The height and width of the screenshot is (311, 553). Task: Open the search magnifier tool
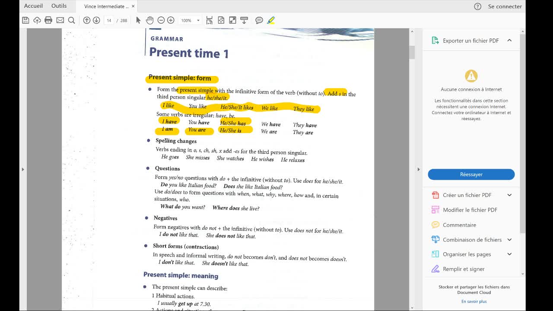click(72, 20)
